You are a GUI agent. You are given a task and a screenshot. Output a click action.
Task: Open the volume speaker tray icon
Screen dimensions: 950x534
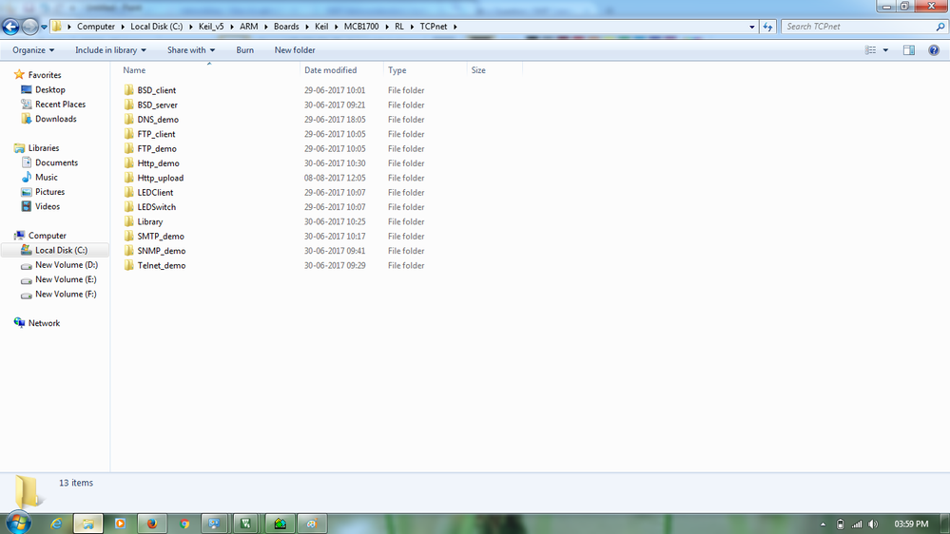[872, 524]
